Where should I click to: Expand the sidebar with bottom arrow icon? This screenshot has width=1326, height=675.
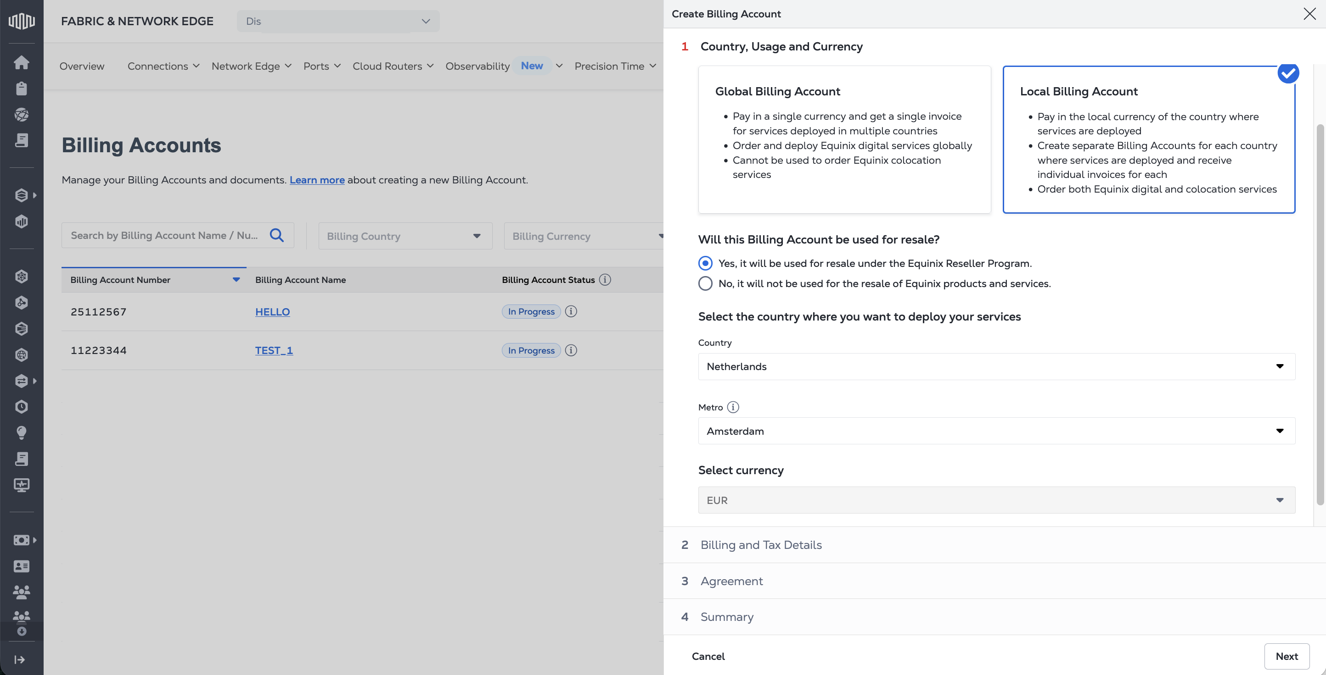point(20,659)
